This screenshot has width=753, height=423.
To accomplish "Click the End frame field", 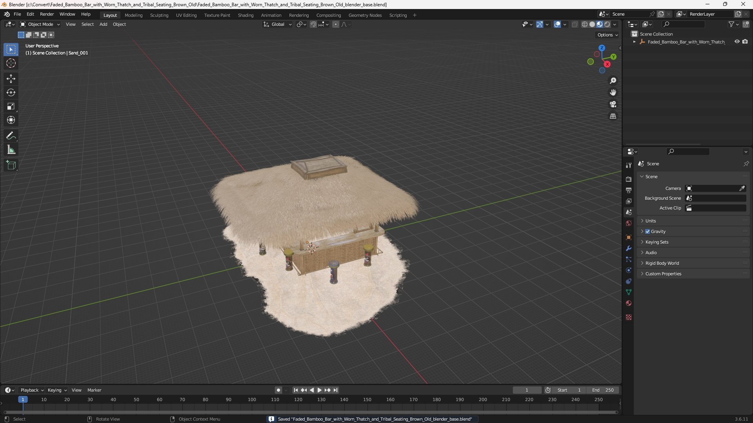I will pos(603,390).
